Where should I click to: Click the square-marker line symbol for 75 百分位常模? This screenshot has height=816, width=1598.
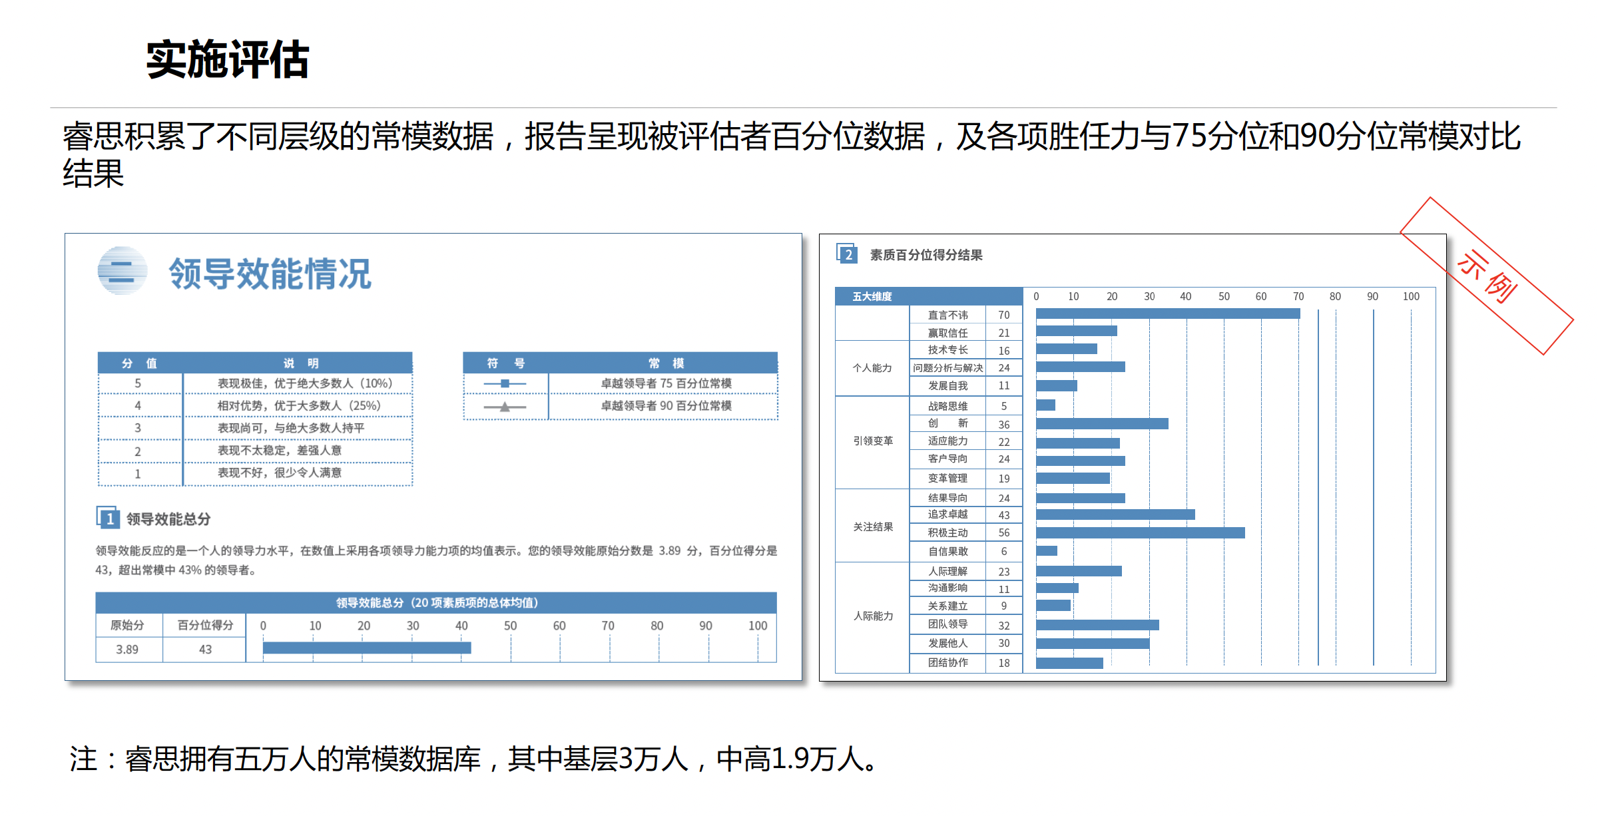505,383
